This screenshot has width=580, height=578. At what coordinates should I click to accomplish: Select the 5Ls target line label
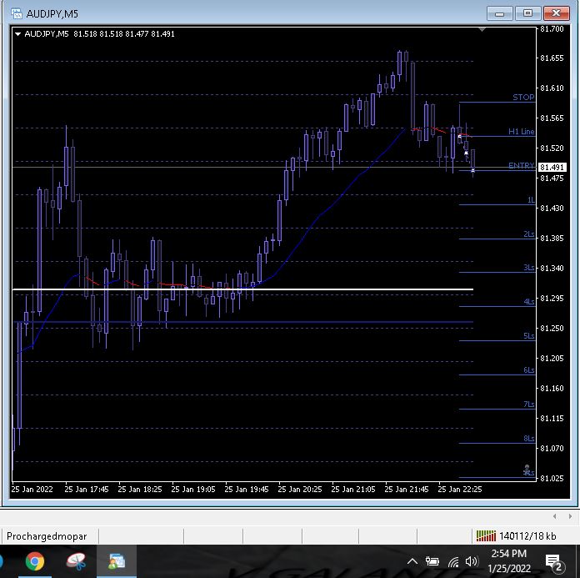click(x=529, y=336)
